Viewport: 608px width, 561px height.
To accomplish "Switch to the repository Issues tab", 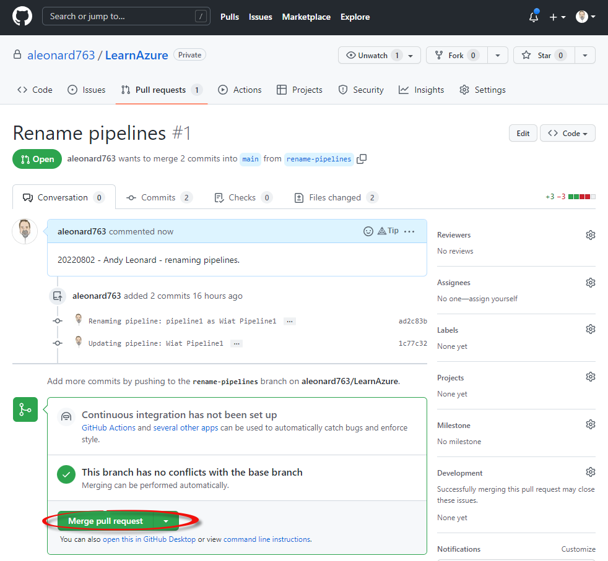I will [87, 90].
